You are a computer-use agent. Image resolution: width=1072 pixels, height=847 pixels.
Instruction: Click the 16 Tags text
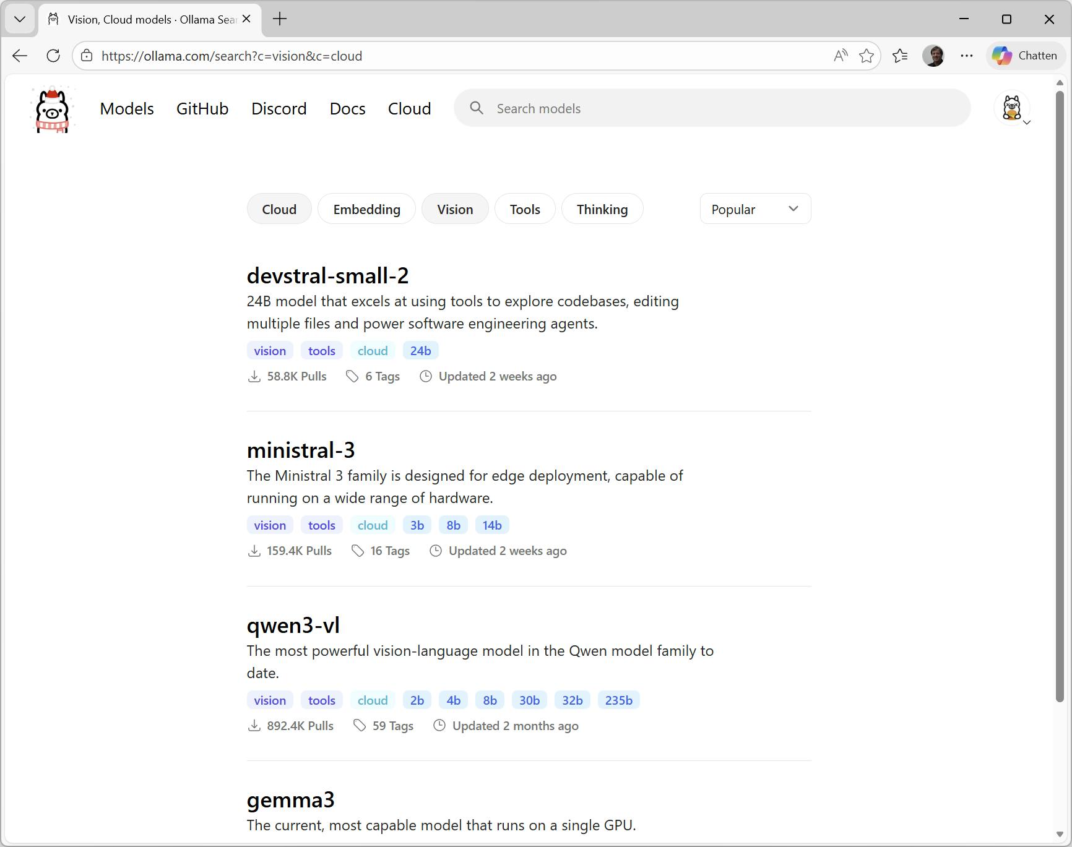pyautogui.click(x=390, y=551)
